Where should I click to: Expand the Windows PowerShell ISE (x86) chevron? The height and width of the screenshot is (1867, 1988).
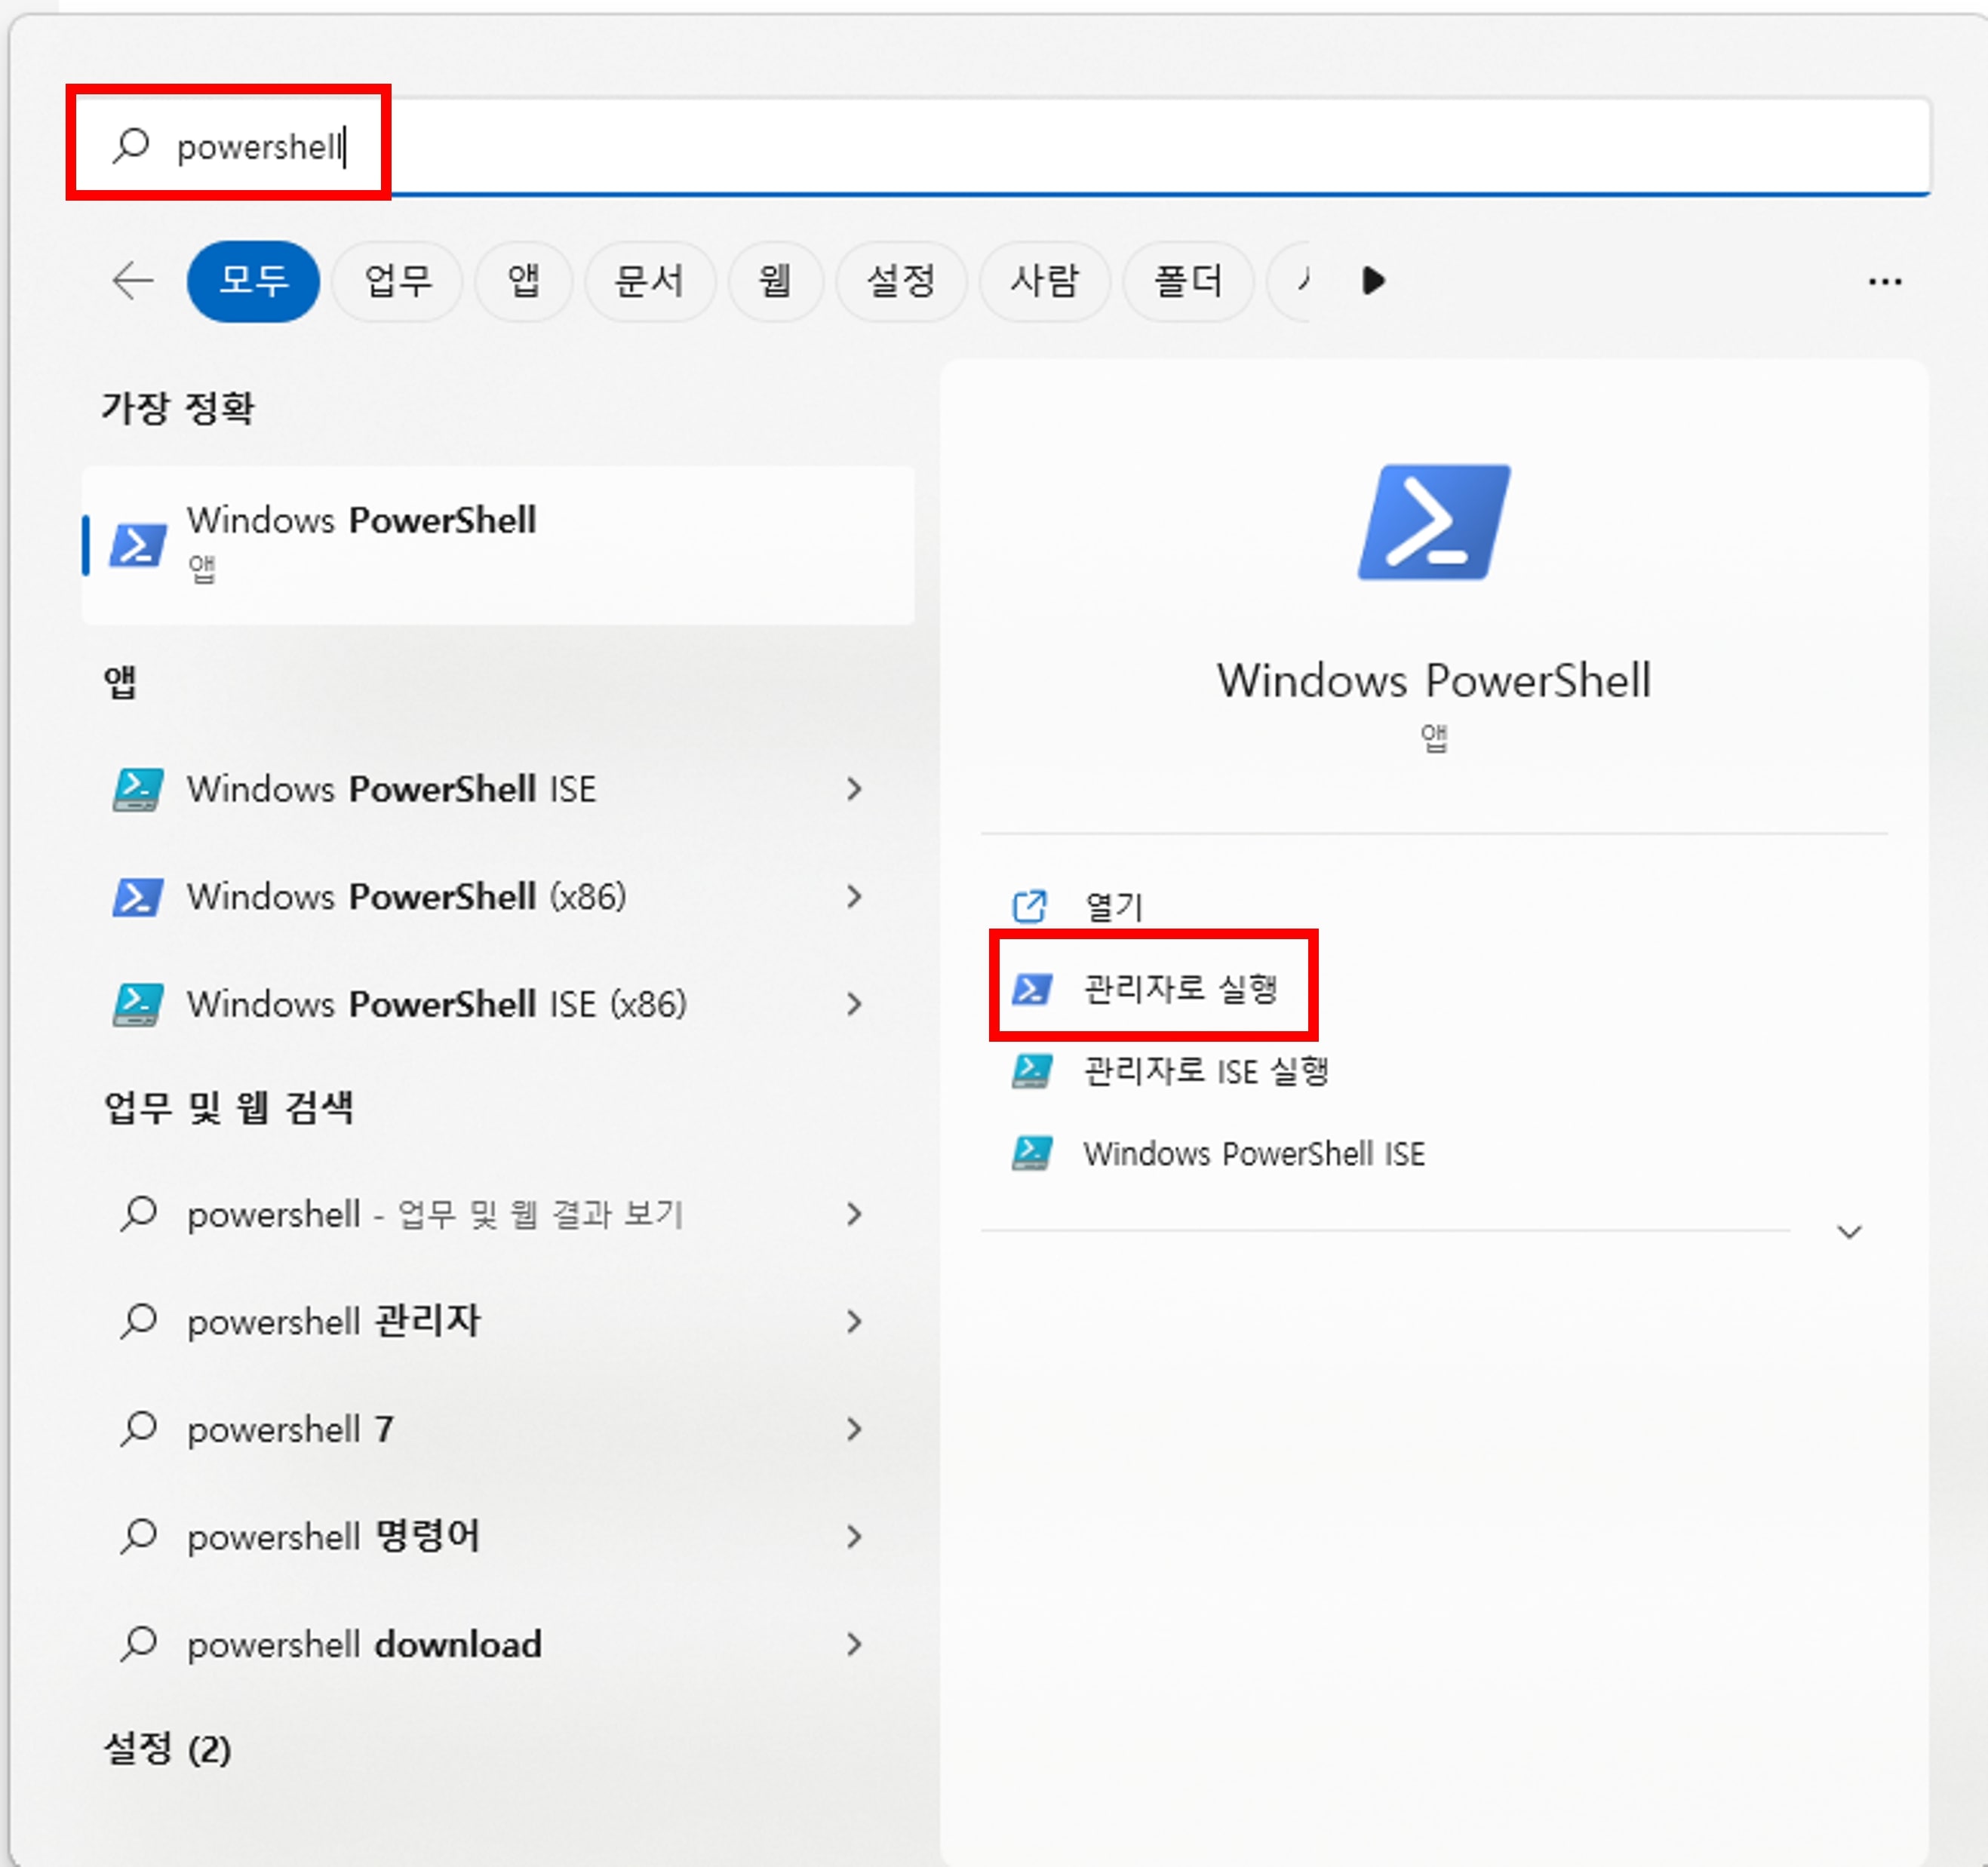tap(854, 1003)
